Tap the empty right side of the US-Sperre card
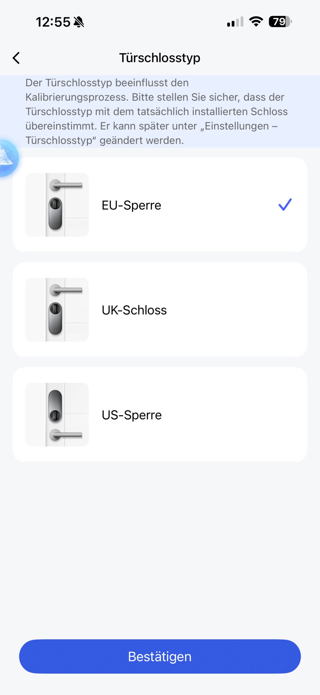320x695 pixels. (x=244, y=415)
